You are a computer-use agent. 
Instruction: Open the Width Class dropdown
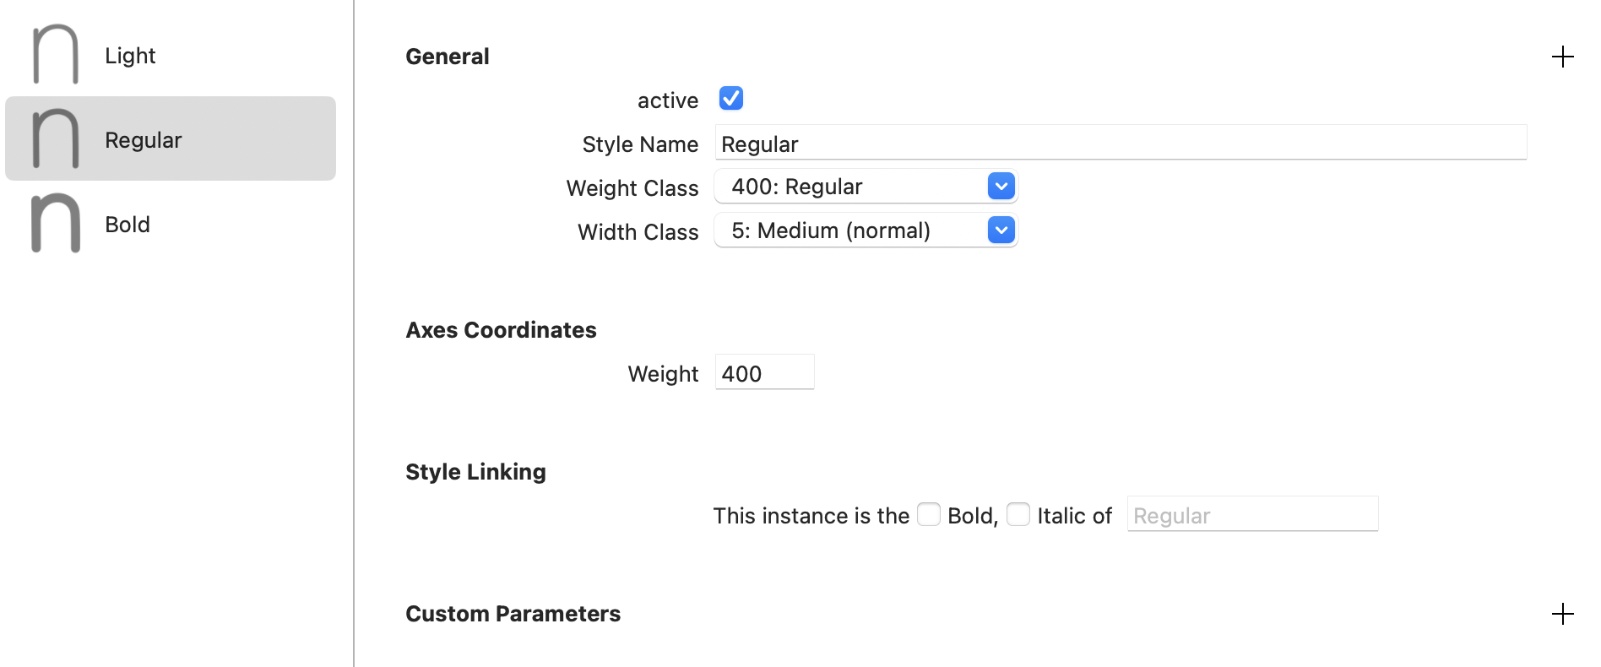click(866, 230)
